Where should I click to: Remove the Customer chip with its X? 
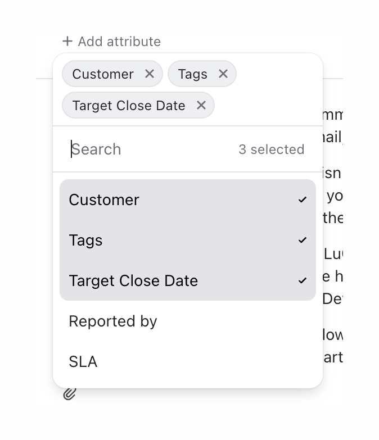pyautogui.click(x=149, y=74)
